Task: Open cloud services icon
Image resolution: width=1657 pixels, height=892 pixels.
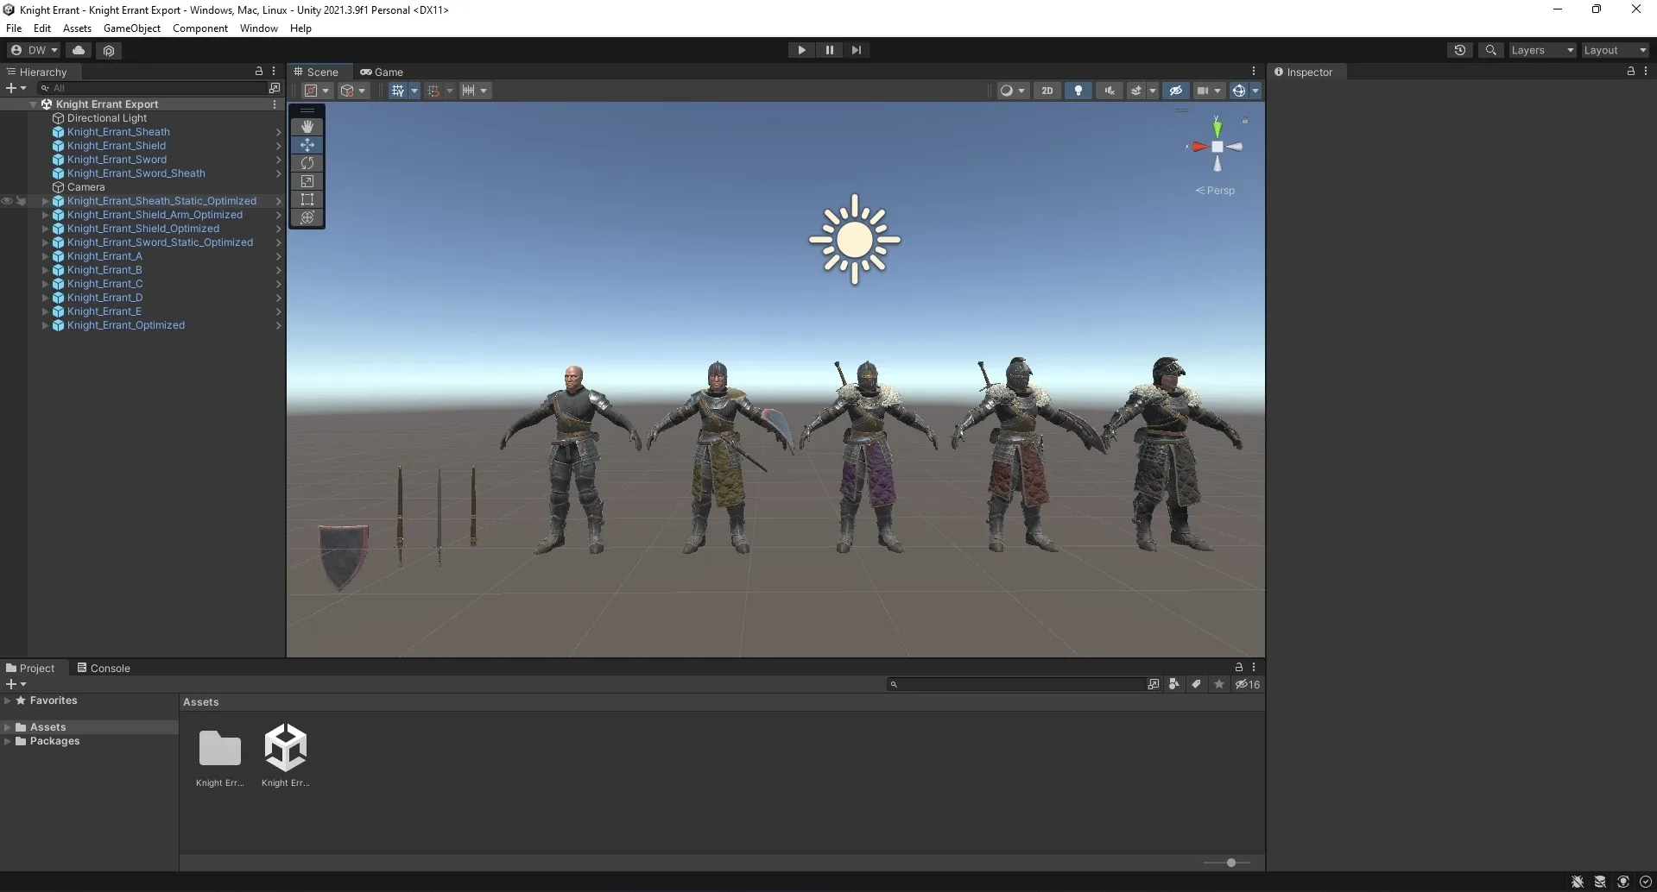Action: click(x=79, y=50)
